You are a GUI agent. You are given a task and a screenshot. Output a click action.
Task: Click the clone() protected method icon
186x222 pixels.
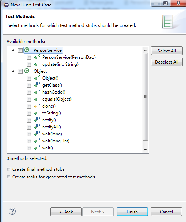37,106
